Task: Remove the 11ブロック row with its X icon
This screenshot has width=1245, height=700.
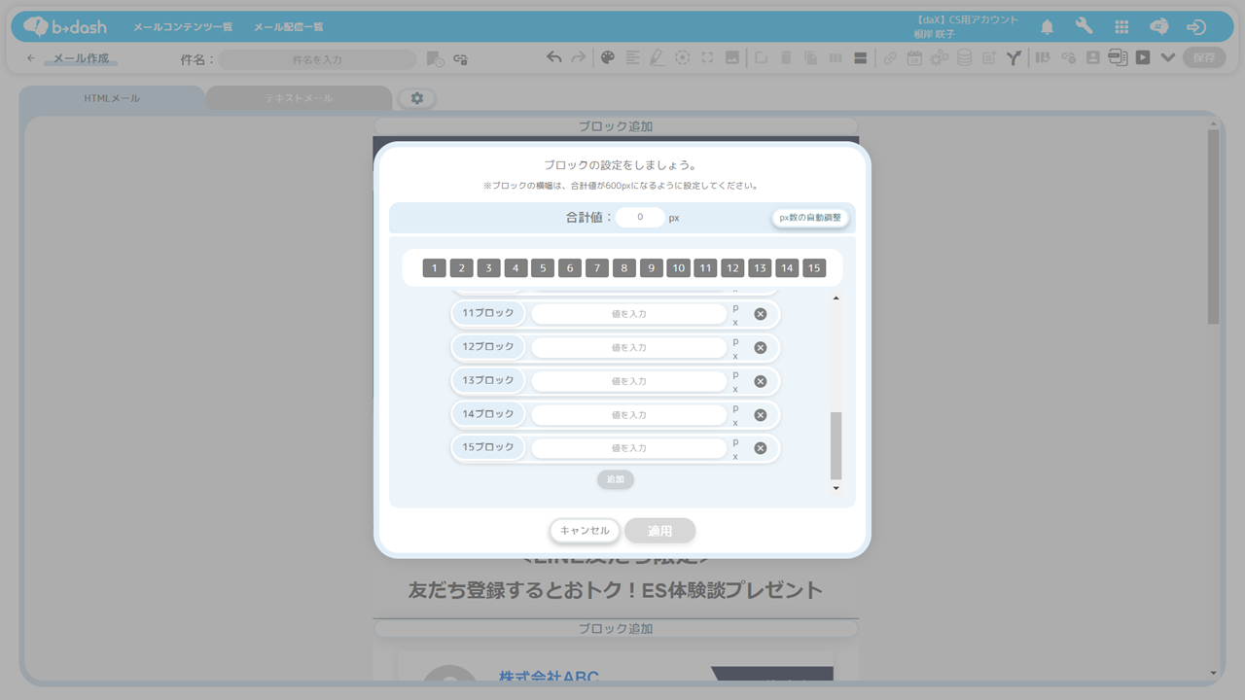Action: 761,314
